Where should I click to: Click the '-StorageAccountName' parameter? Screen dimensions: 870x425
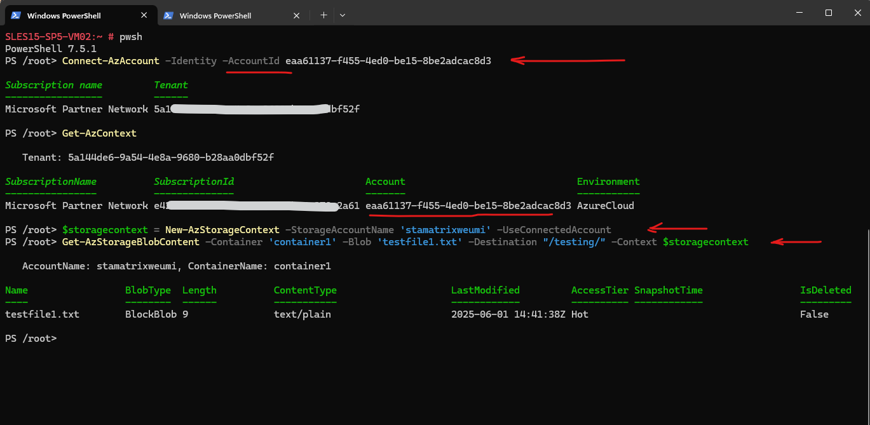tap(339, 230)
